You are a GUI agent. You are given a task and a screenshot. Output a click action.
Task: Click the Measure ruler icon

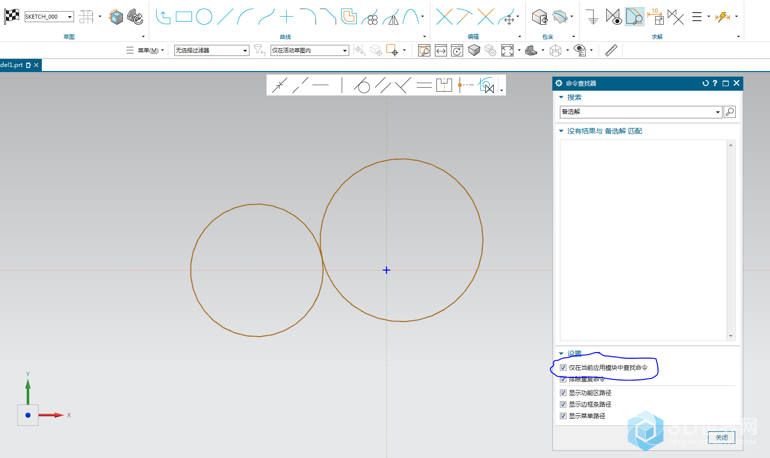point(611,50)
